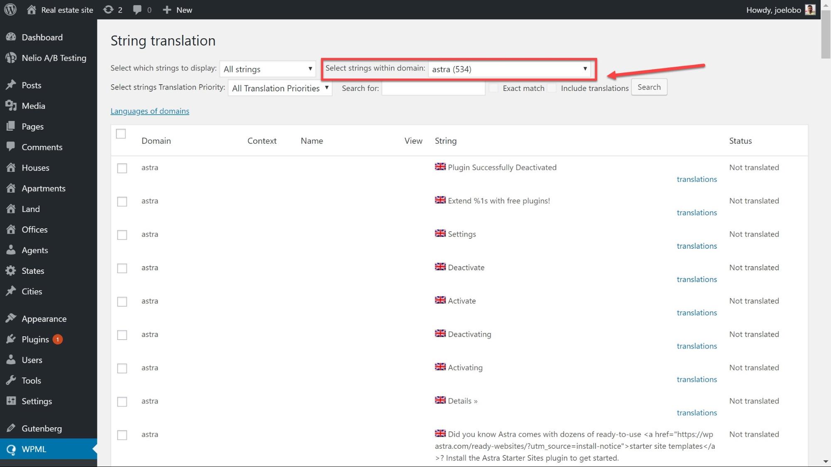
Task: Click the Media sidebar icon
Action: 11,106
